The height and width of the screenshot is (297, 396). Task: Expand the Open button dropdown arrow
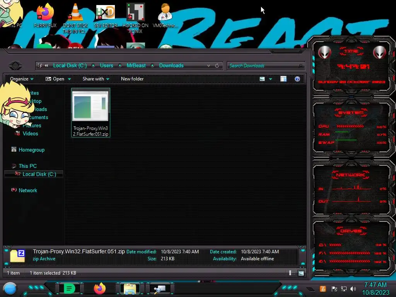coord(69,79)
